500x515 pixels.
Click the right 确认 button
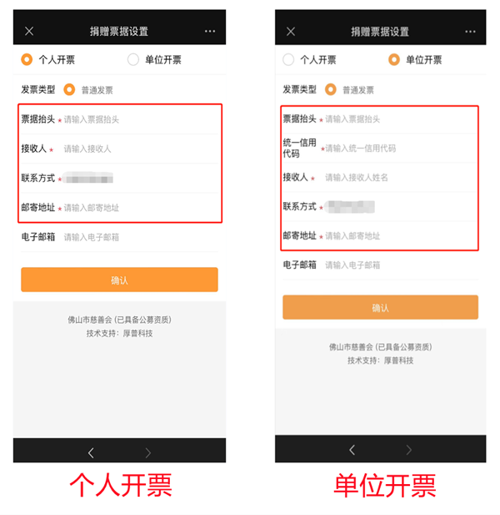[x=380, y=307]
